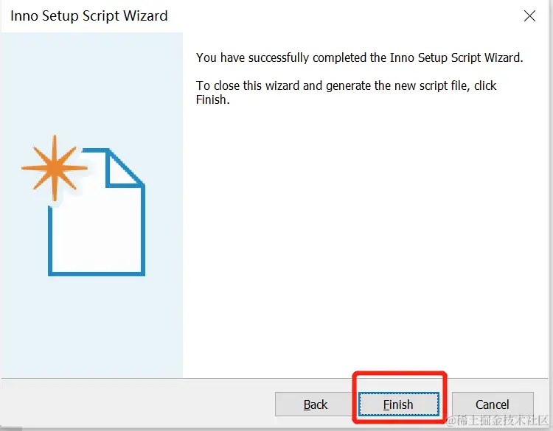Click the empty white wizard page area

click(365, 239)
